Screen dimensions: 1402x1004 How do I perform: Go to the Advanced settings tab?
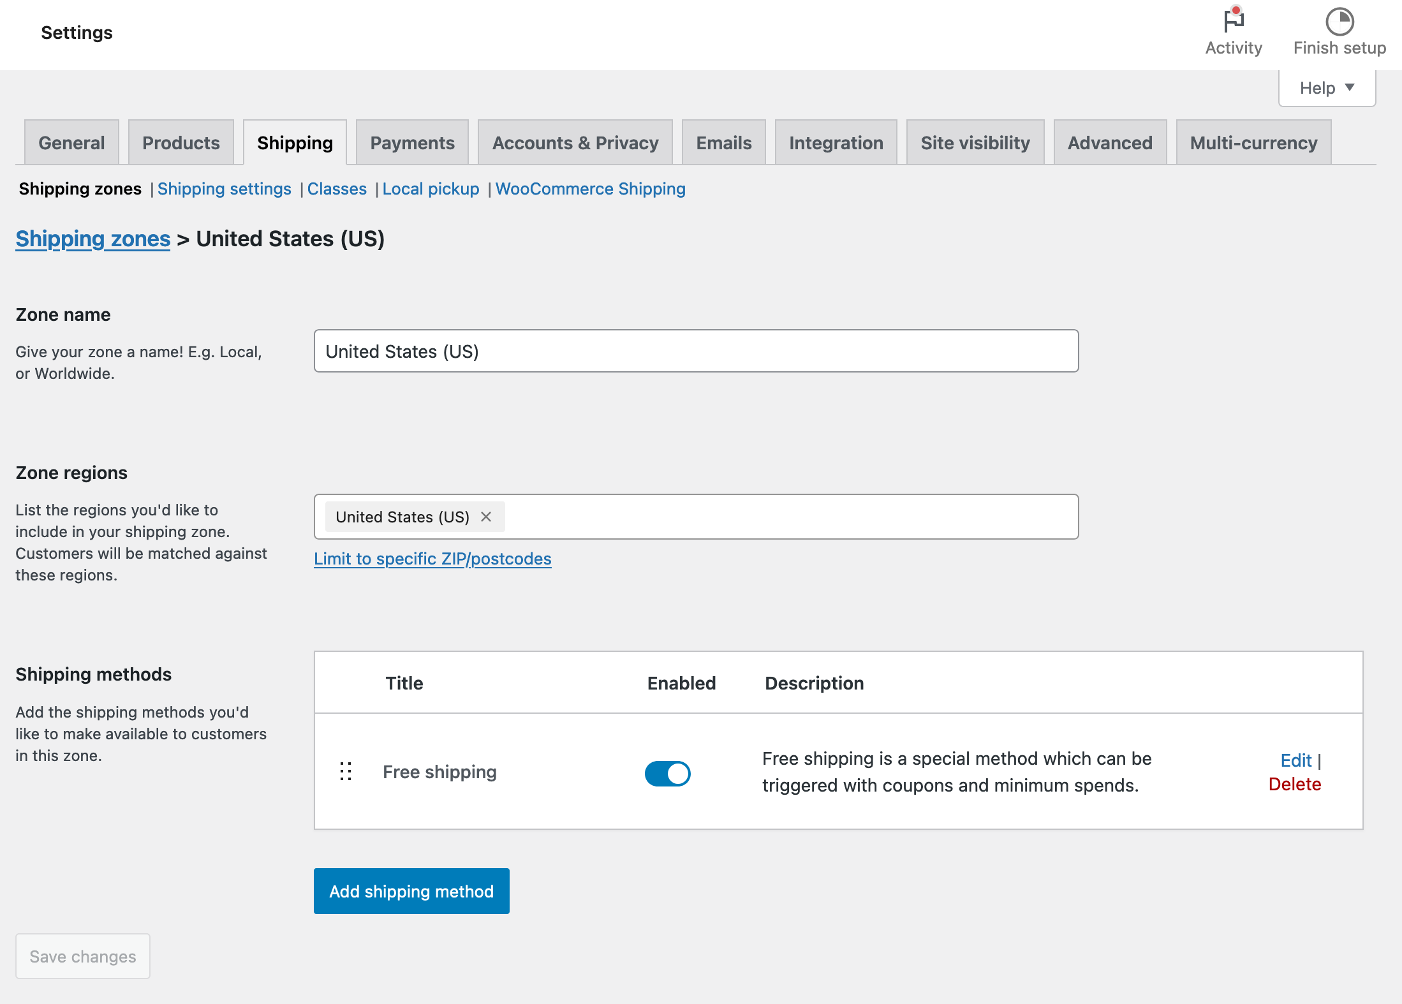point(1110,142)
